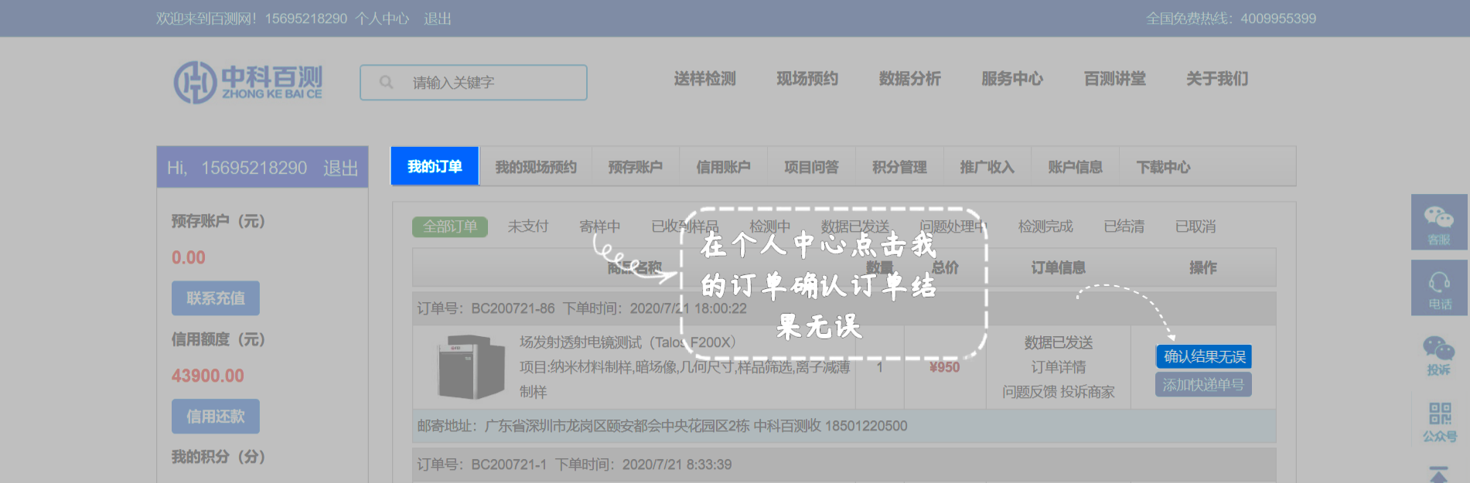The width and height of the screenshot is (1470, 483).
Task: Click the 添加快递单号 button
Action: point(1203,385)
